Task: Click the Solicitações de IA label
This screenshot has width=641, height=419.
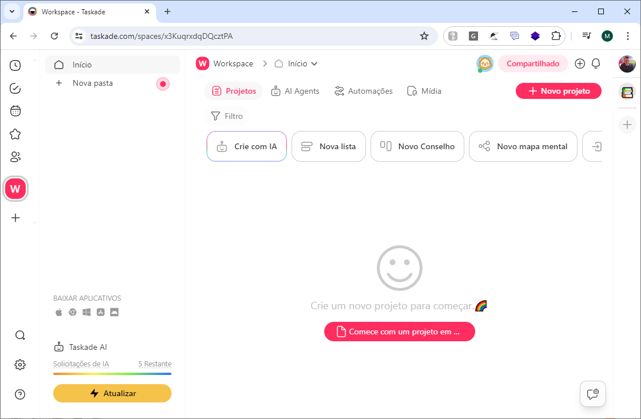Action: click(81, 364)
